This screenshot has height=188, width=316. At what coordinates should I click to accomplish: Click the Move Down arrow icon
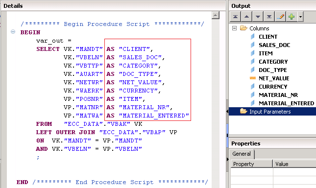point(258,17)
